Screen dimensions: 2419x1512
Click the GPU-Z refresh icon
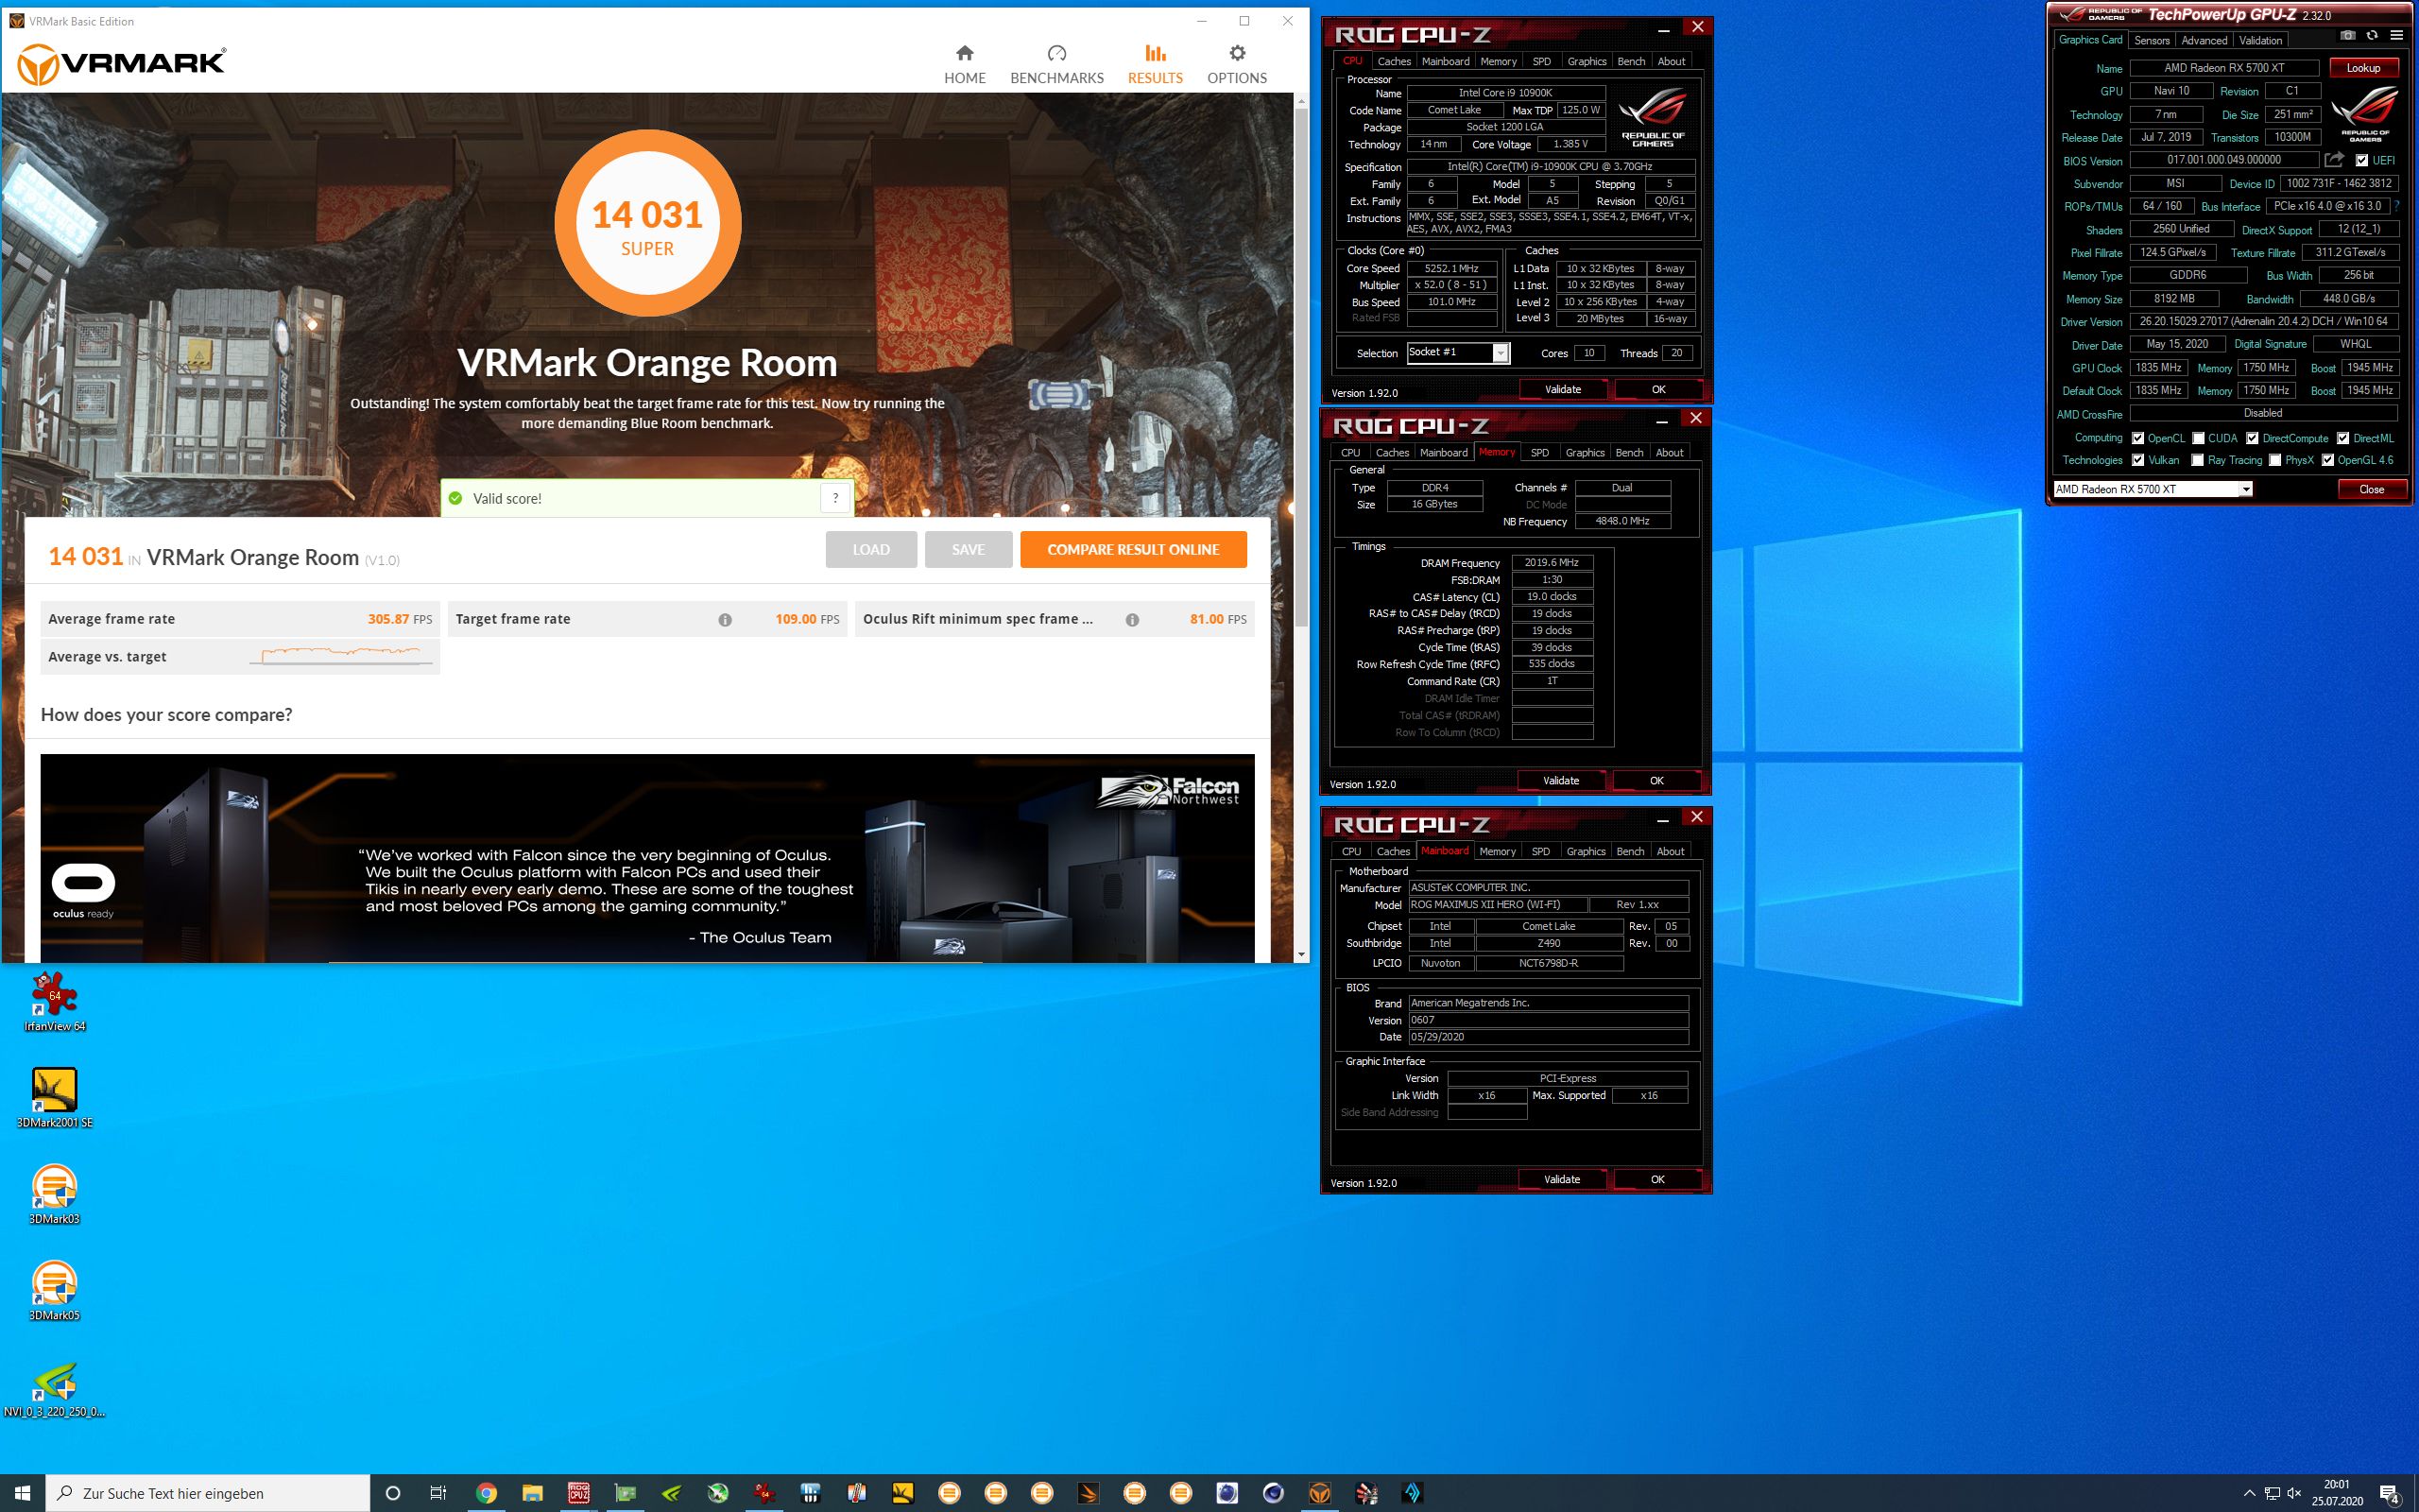2371,35
